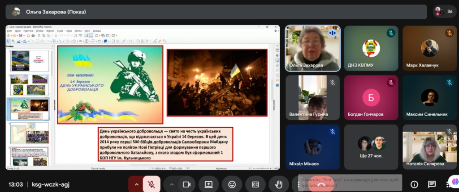The height and width of the screenshot is (192, 459).
Task: Open the Файл menu in shared Impress window
Action: (9, 31)
